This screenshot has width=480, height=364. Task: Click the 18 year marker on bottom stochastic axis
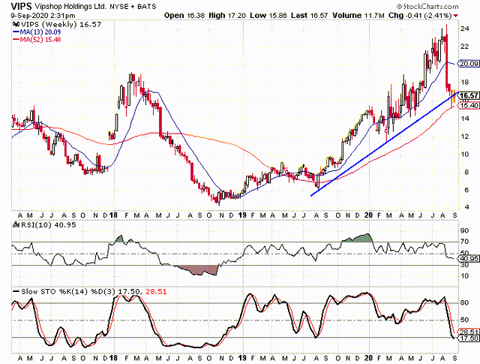(113, 358)
